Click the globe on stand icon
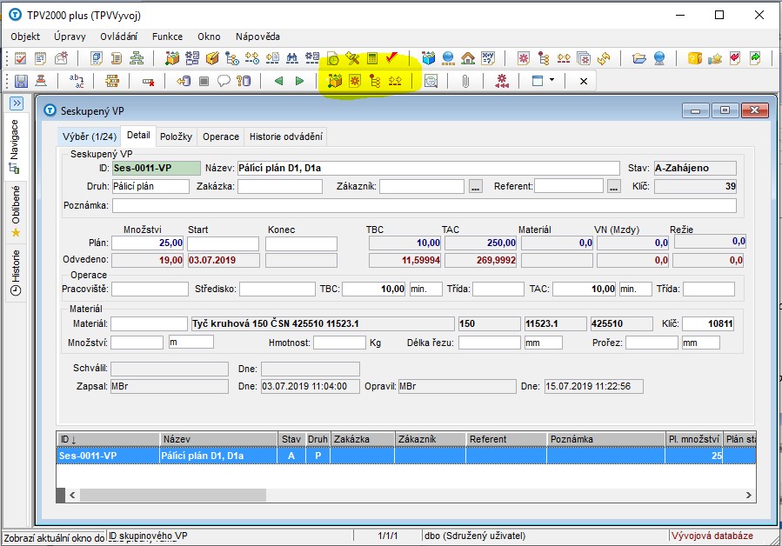782x546 pixels. pyautogui.click(x=659, y=58)
